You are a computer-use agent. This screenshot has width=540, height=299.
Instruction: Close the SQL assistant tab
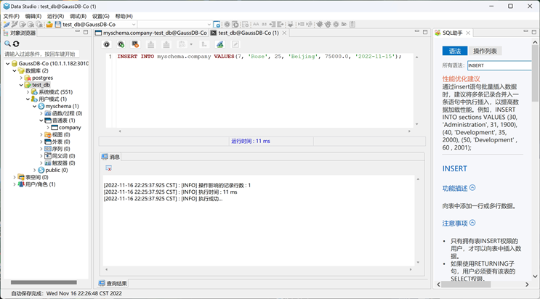pyautogui.click(x=468, y=33)
